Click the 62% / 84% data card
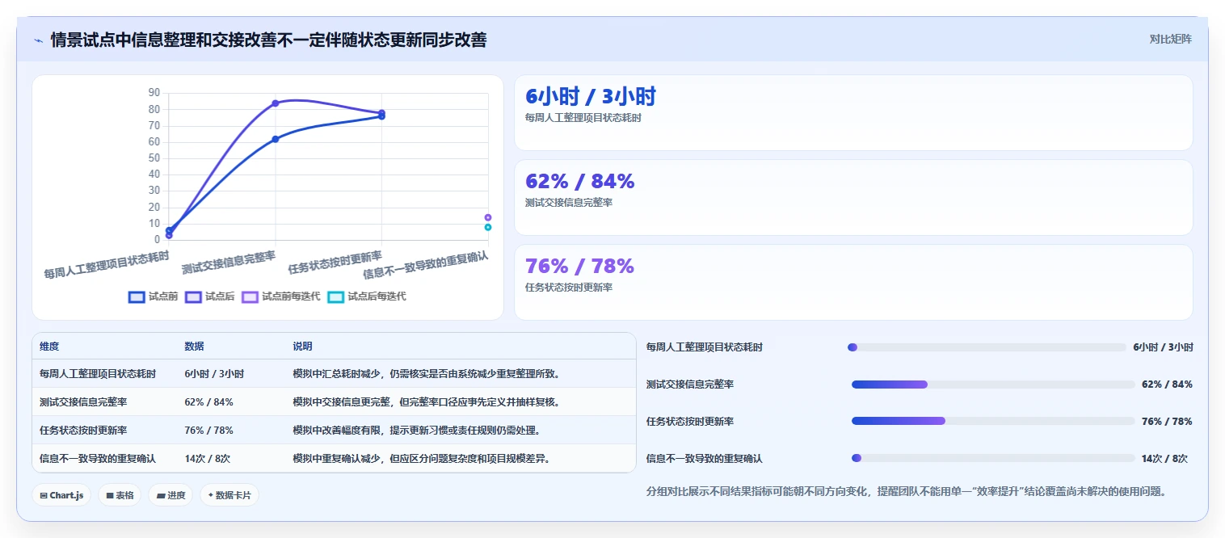This screenshot has height=538, width=1225. (x=853, y=198)
